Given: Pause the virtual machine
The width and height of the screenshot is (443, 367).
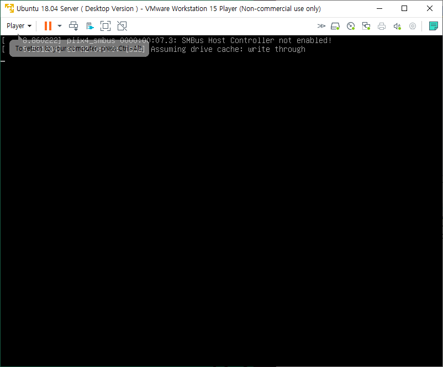Looking at the screenshot, I should (48, 26).
